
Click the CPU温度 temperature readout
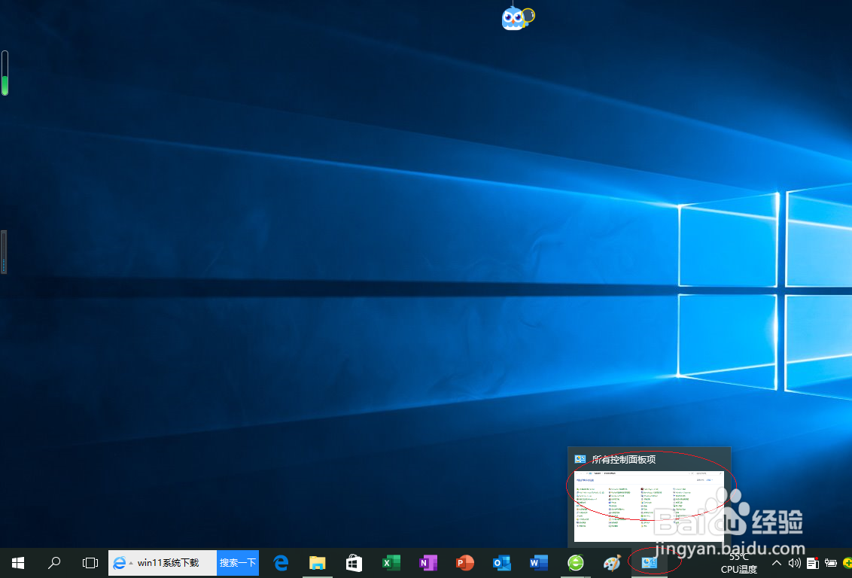[739, 564]
